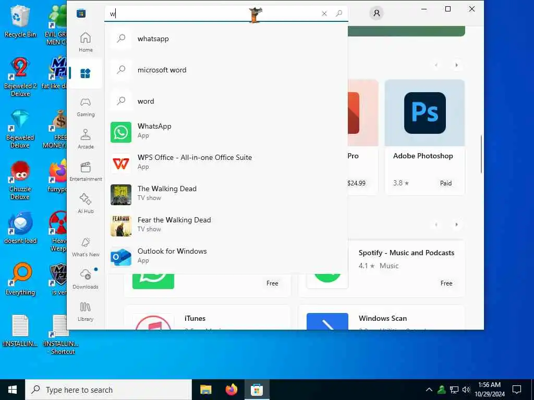Select 'doesnt load' desktop shortcut

pos(20,228)
